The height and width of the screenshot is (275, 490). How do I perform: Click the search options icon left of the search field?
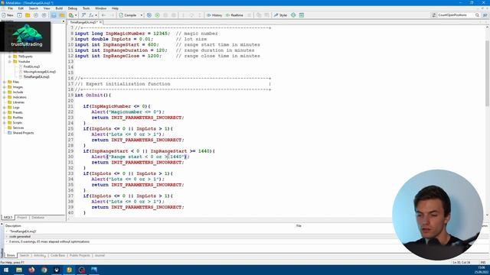434,15
